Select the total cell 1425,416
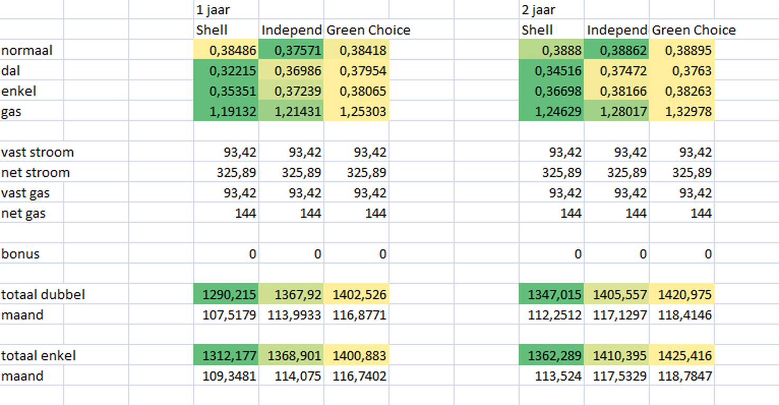The height and width of the screenshot is (405, 779). [682, 355]
